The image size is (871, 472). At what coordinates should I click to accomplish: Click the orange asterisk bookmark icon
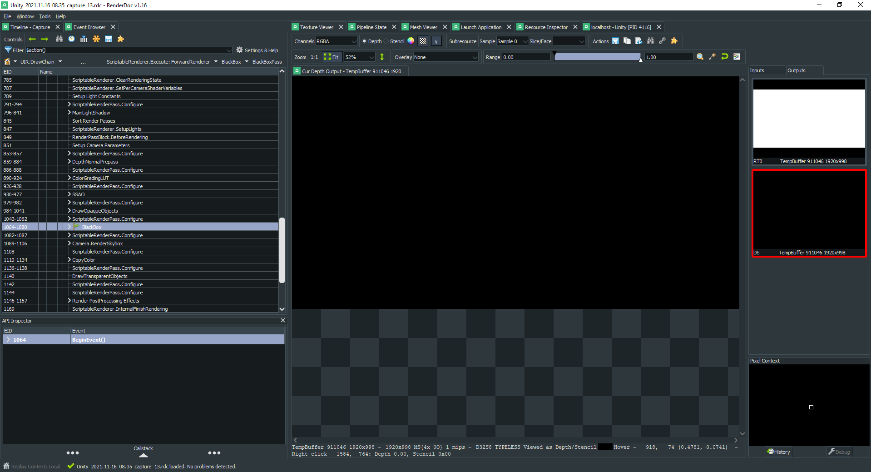pos(96,40)
